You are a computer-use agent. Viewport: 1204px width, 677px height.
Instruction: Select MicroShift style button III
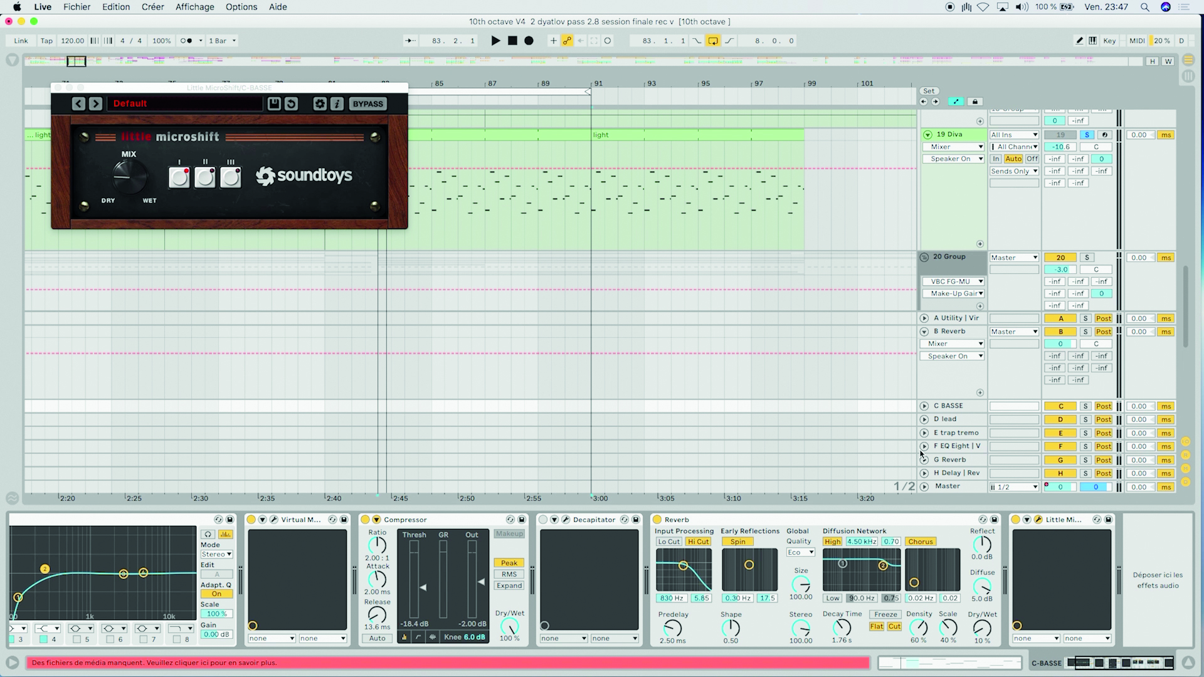(x=231, y=177)
